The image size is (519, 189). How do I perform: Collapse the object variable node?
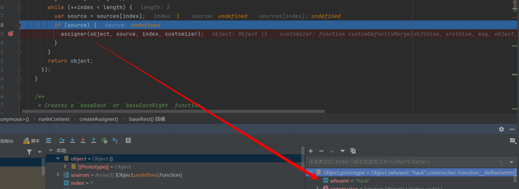(58, 159)
